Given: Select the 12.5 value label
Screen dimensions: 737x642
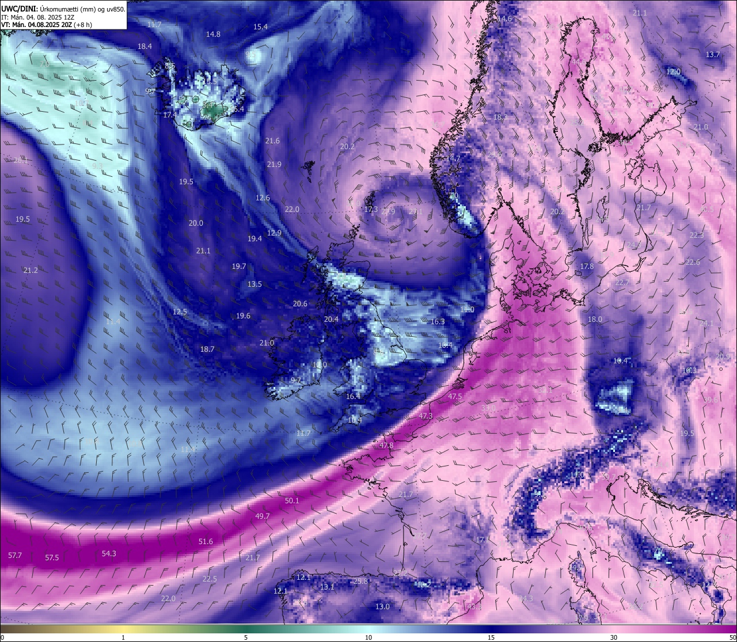Looking at the screenshot, I should click(180, 311).
